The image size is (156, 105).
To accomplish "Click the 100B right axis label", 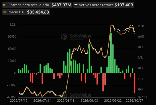I will [141, 47].
